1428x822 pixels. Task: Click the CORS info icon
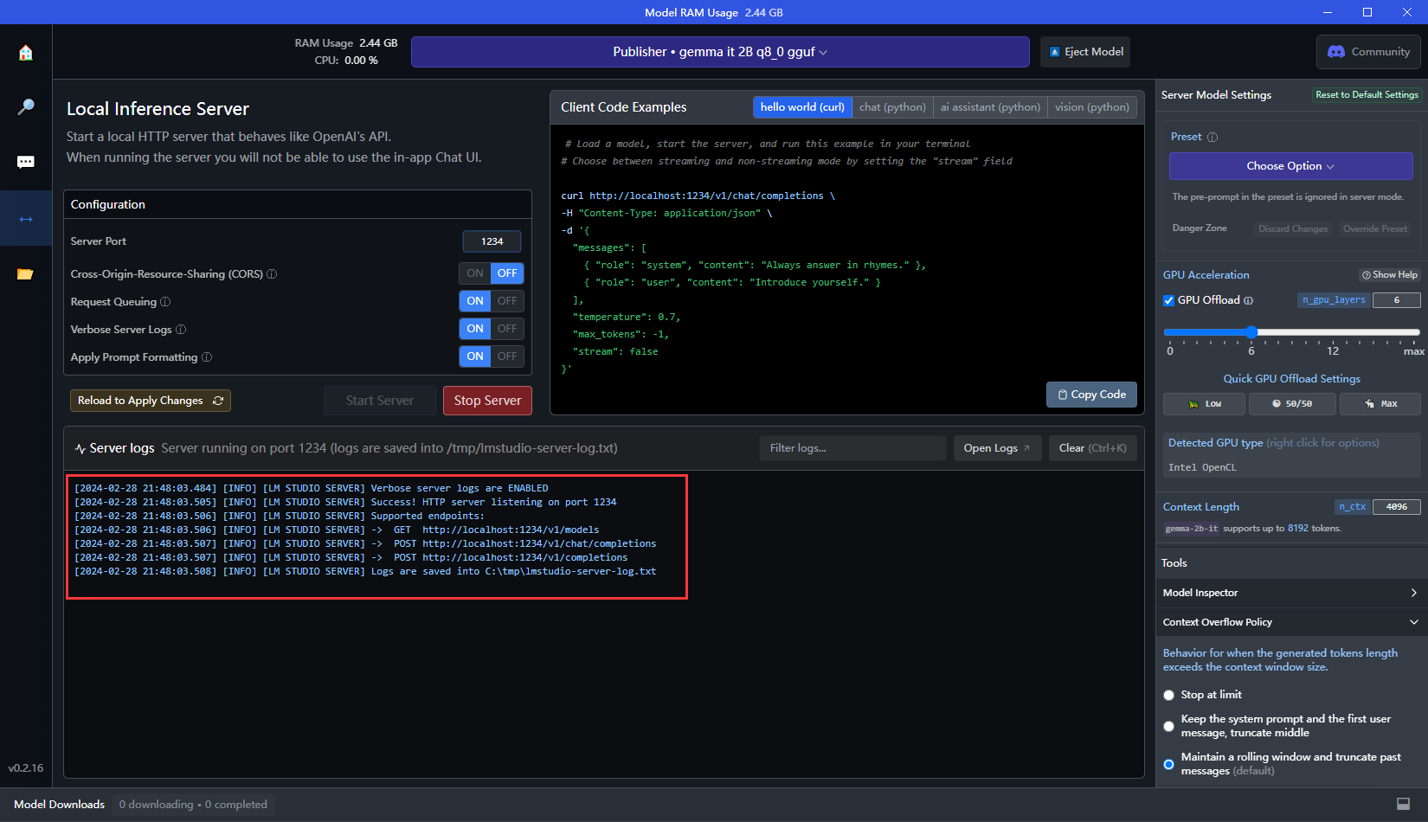[x=272, y=274]
